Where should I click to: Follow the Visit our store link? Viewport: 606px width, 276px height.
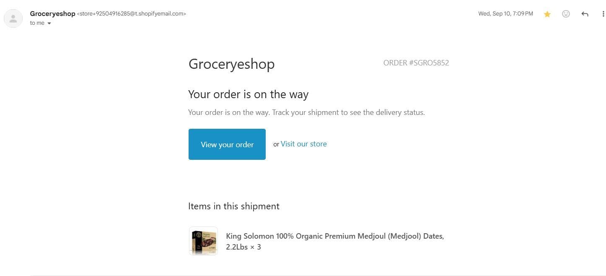pyautogui.click(x=303, y=144)
